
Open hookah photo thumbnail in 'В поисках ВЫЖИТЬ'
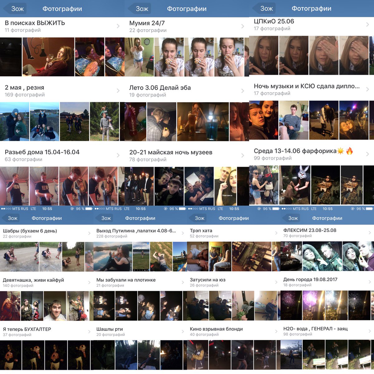point(48,57)
